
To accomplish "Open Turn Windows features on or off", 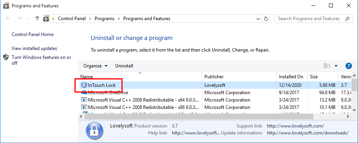I will click(x=42, y=60).
